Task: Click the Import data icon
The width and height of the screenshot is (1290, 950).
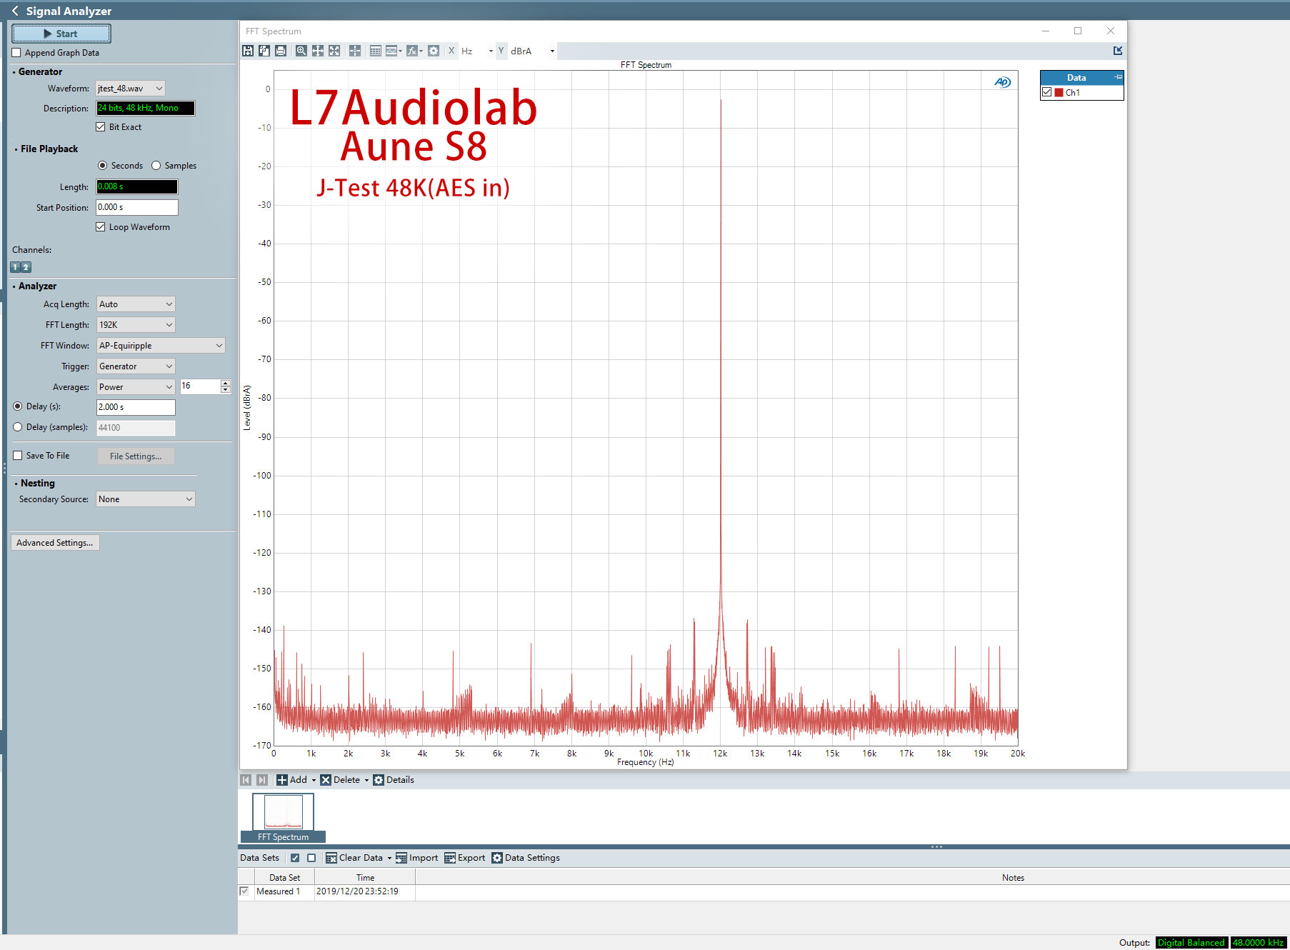Action: point(401,858)
